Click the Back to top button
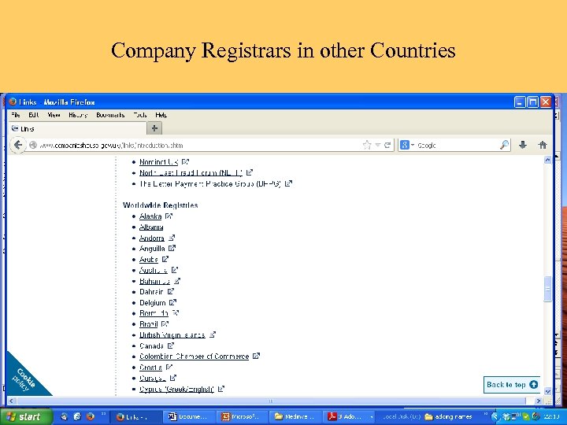This screenshot has width=567, height=425. (512, 385)
